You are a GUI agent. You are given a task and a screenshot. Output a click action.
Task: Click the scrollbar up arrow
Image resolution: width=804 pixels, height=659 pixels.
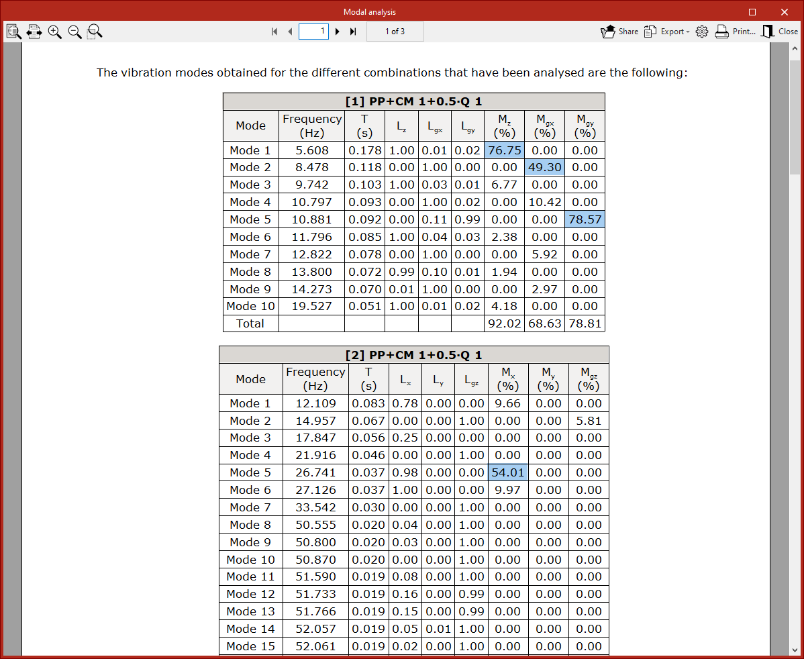(795, 49)
